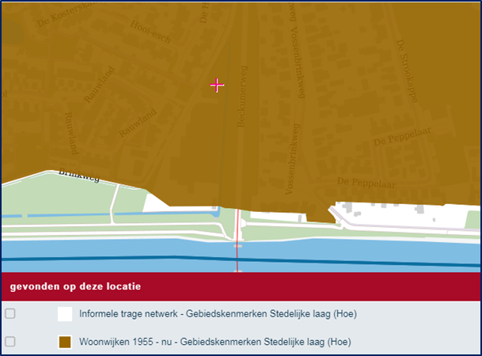Click the red line crossing the canal
This screenshot has height=356, width=482.
pyautogui.click(x=237, y=240)
